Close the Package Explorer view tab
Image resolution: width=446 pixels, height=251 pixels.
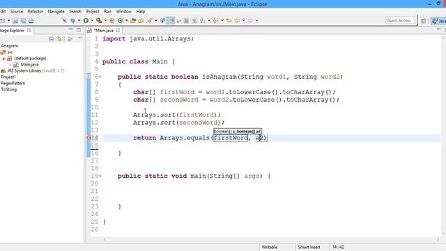pyautogui.click(x=29, y=30)
